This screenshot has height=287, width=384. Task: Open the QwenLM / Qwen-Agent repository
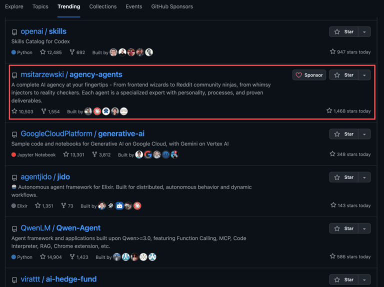coord(60,228)
